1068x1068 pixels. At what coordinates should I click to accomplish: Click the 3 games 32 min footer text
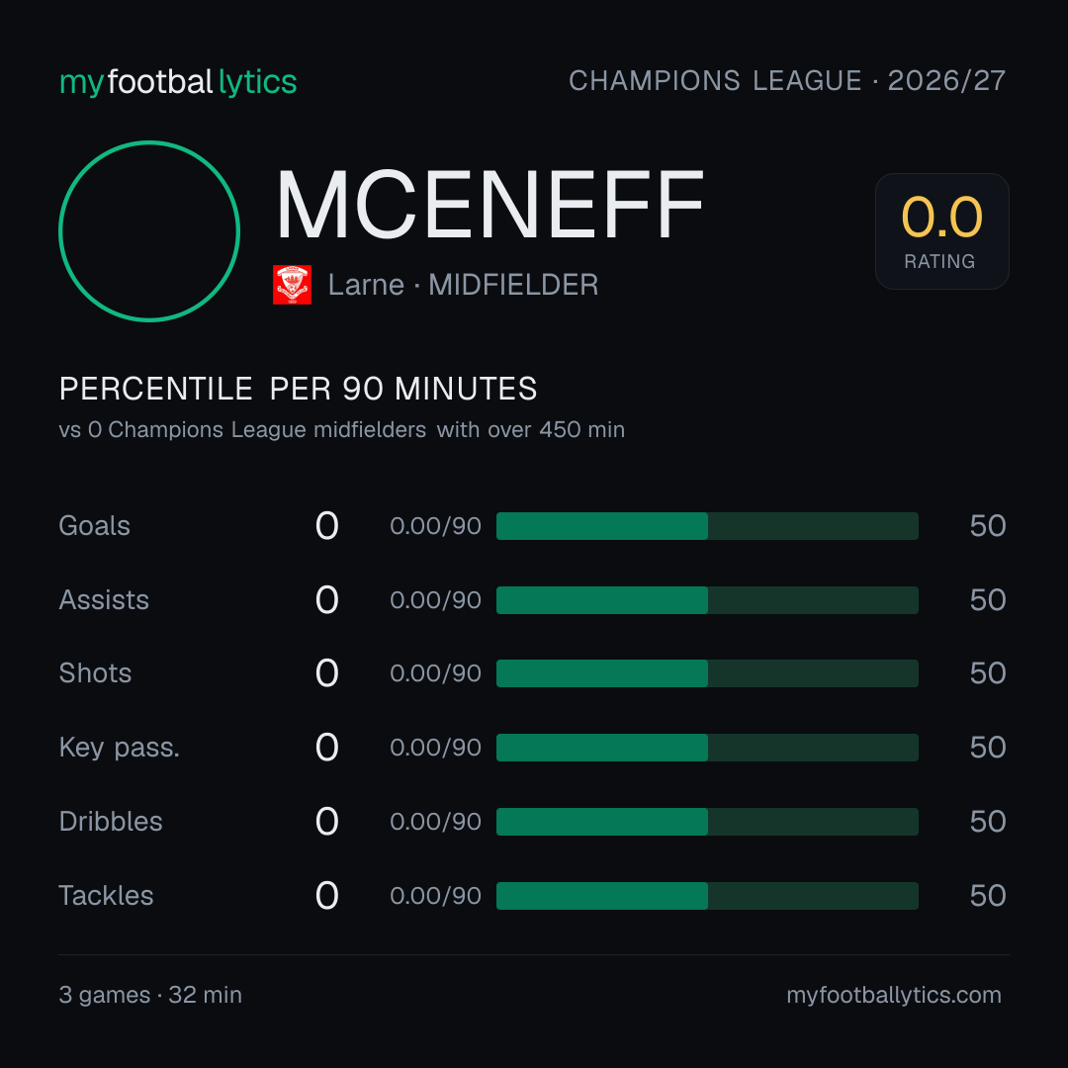[x=150, y=995]
